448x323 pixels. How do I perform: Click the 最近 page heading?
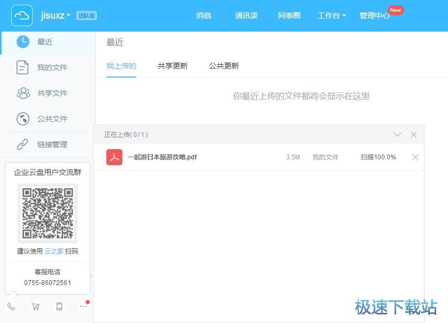coord(115,42)
